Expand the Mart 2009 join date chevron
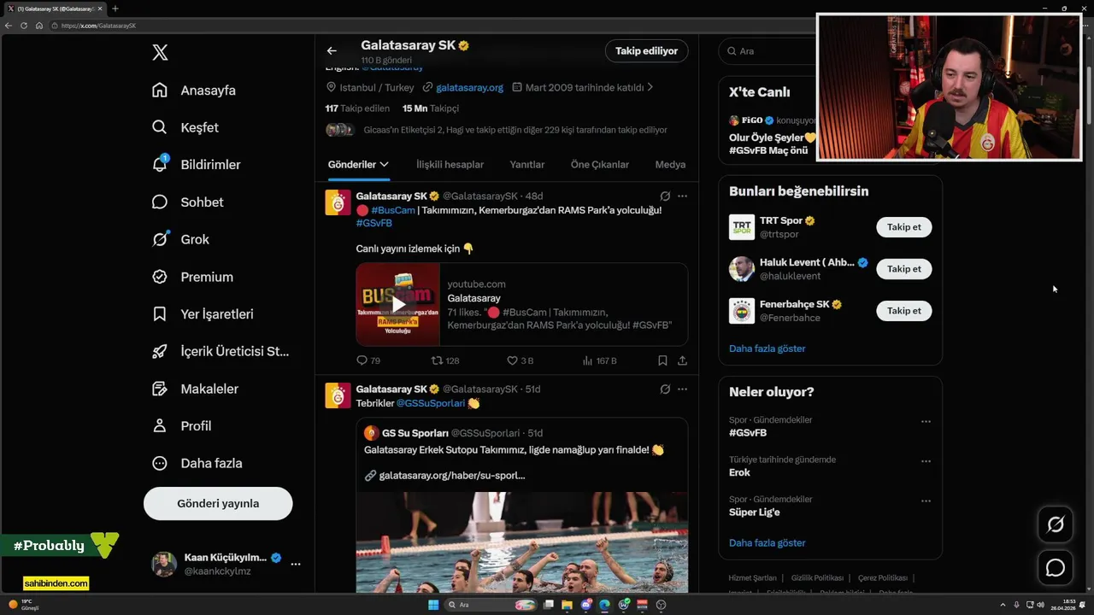The width and height of the screenshot is (1094, 615). click(650, 87)
